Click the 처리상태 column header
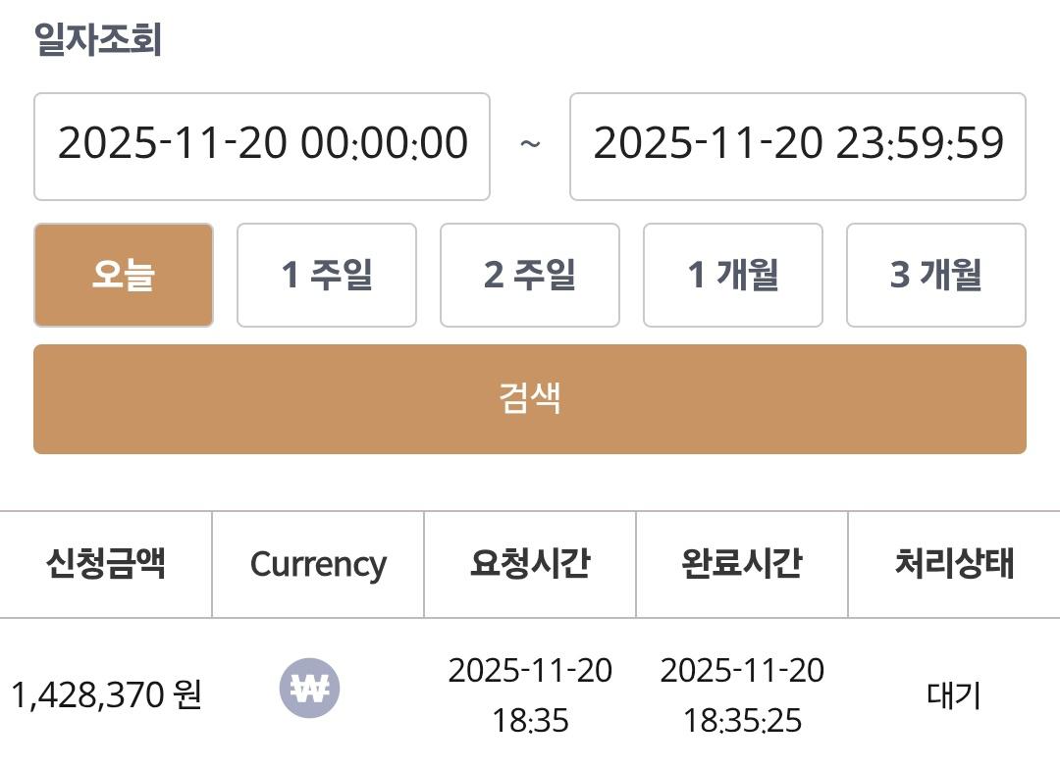Screen dimensions: 1060x770 [x=954, y=564]
